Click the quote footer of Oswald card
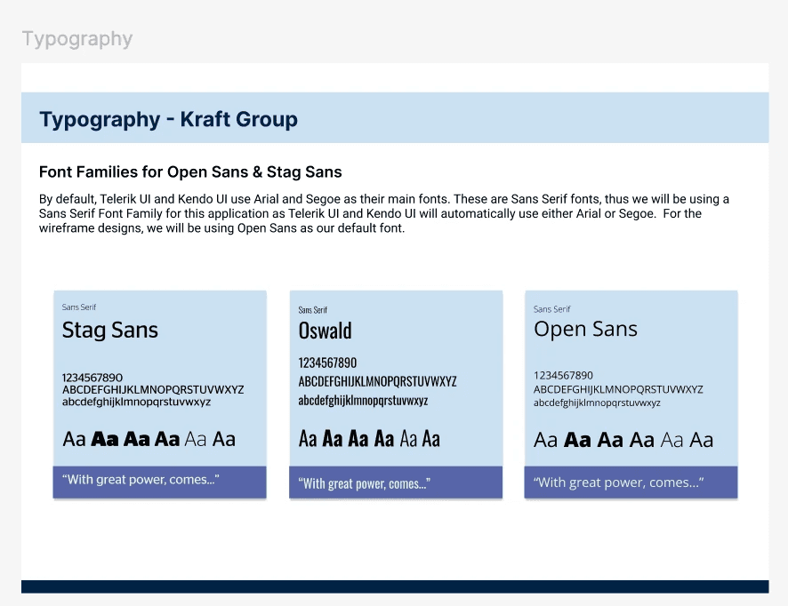The image size is (788, 606). tap(396, 482)
